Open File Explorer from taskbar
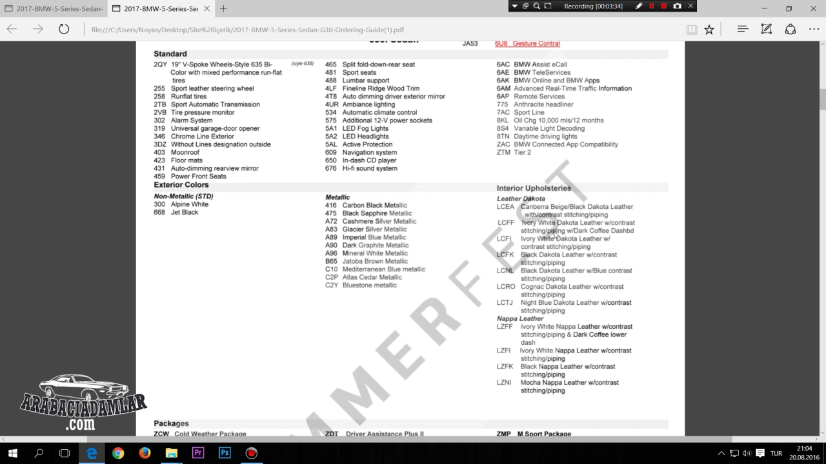 point(171,453)
